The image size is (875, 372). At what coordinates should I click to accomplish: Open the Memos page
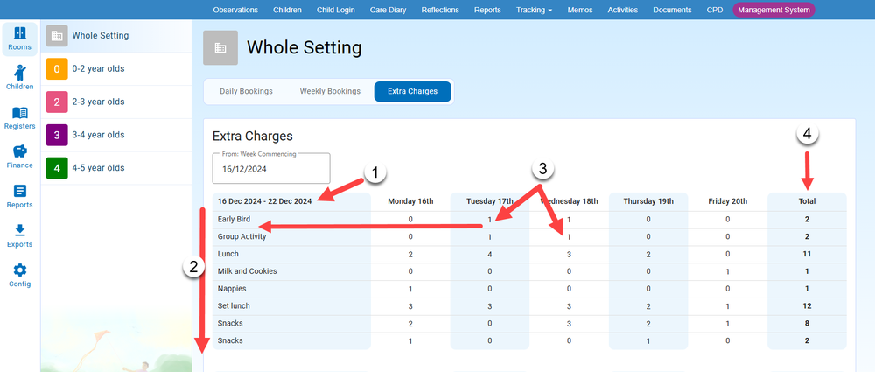pos(580,10)
